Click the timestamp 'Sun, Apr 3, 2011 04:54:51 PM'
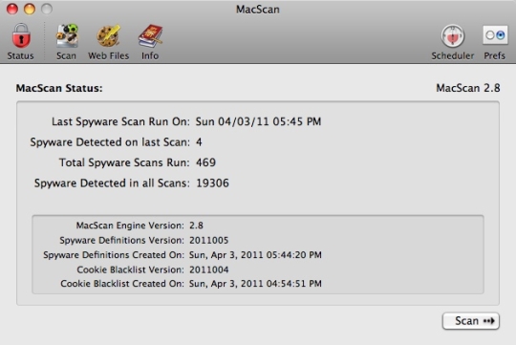516x345 pixels. [x=255, y=284]
